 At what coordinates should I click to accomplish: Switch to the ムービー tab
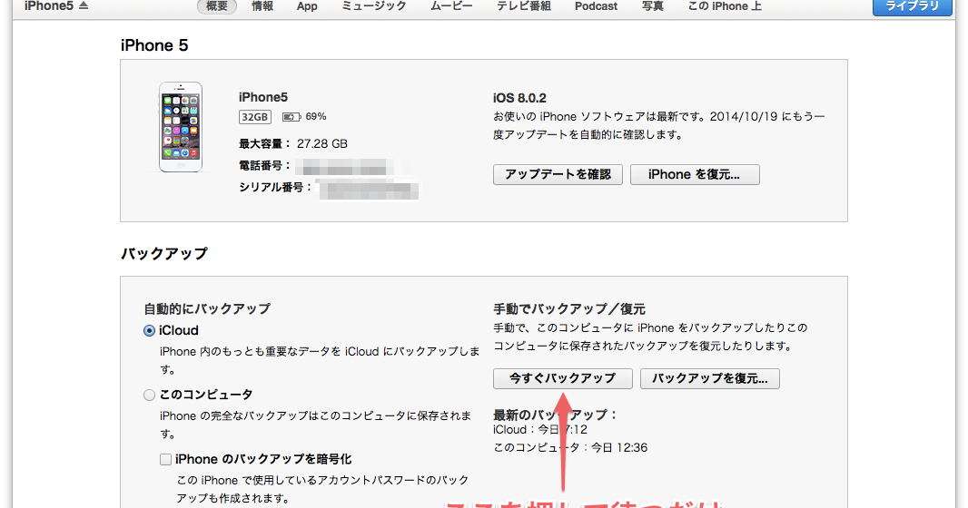click(x=451, y=6)
